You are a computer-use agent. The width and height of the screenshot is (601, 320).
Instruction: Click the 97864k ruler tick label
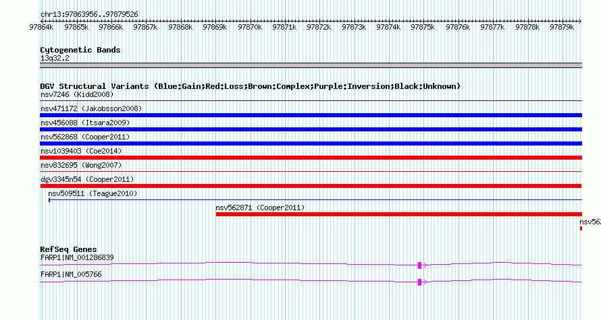(41, 27)
